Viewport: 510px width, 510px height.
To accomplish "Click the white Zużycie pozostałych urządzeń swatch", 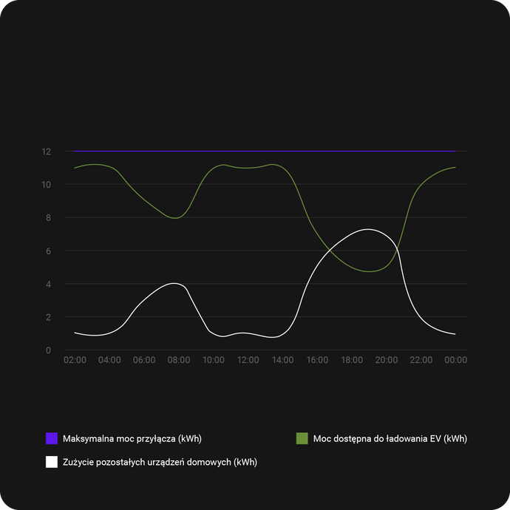I will click(52, 462).
